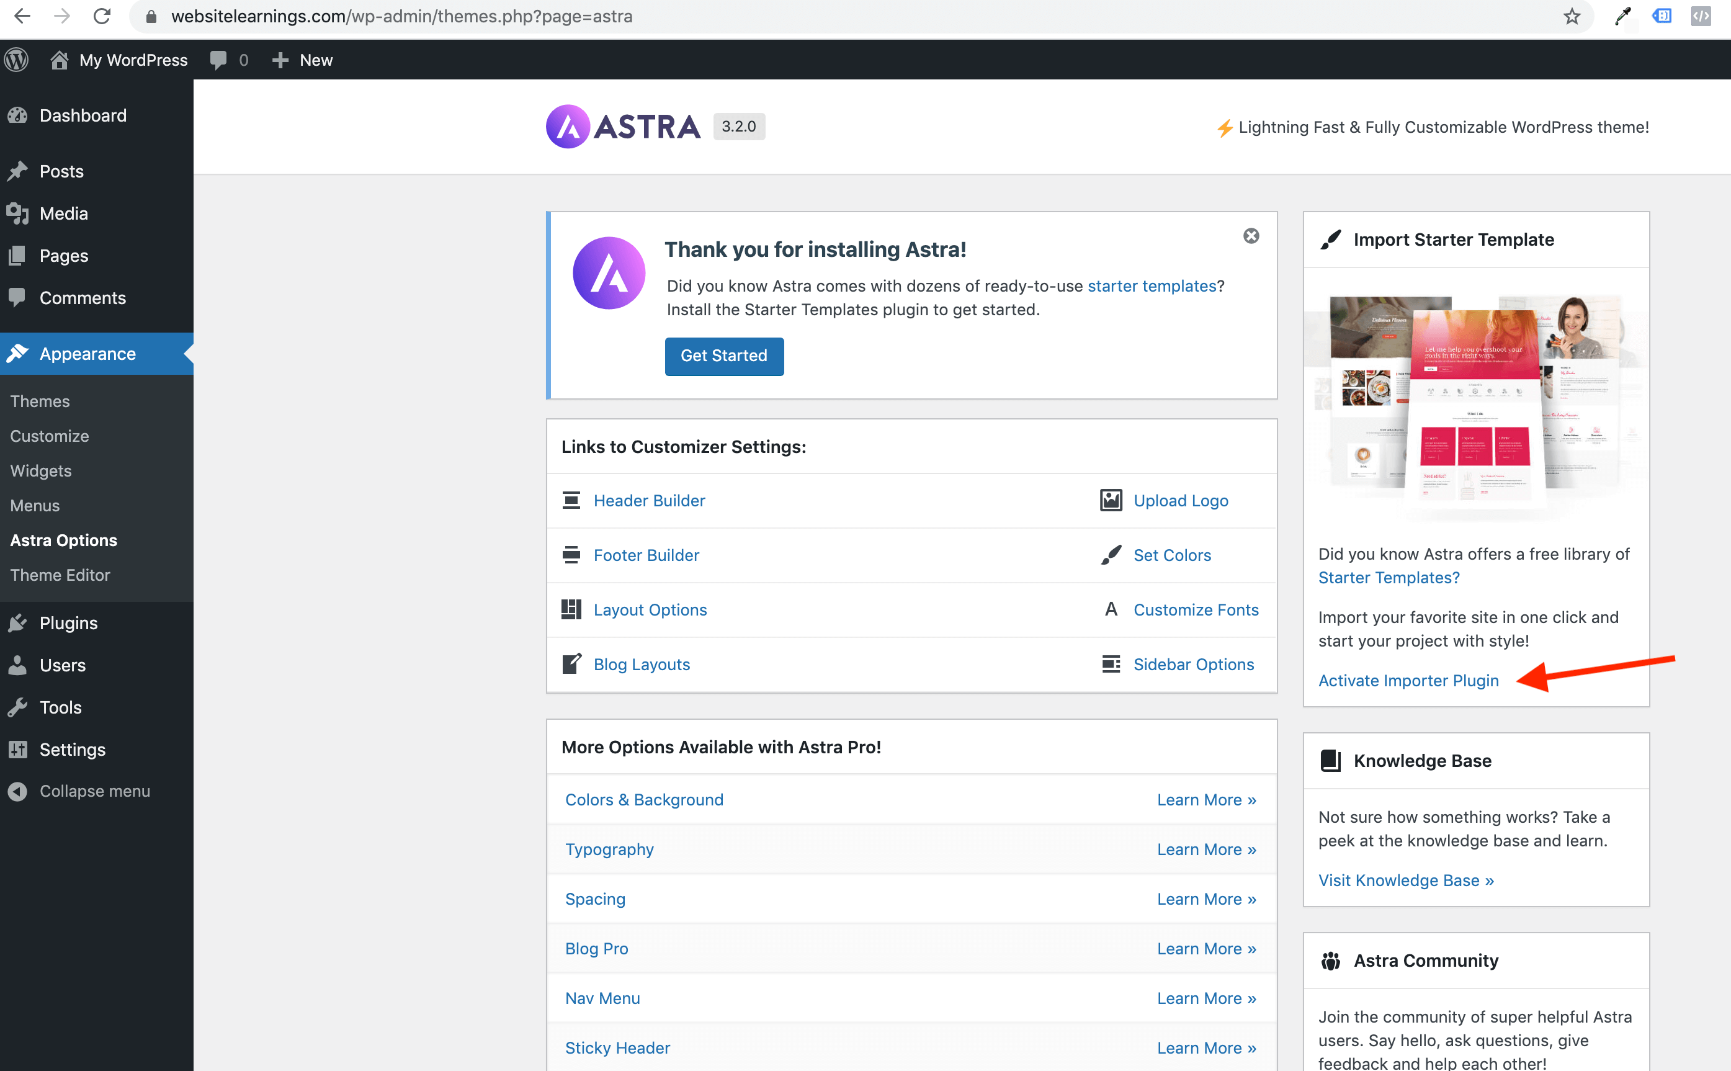Image resolution: width=1731 pixels, height=1071 pixels.
Task: Open Widgets submenu item
Action: pos(41,471)
